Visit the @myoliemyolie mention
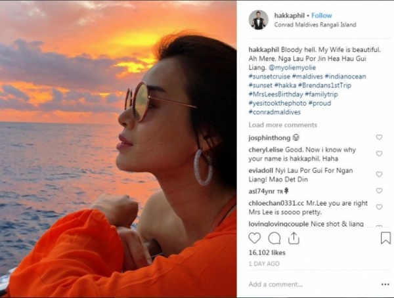The height and width of the screenshot is (298, 394). [x=313, y=68]
